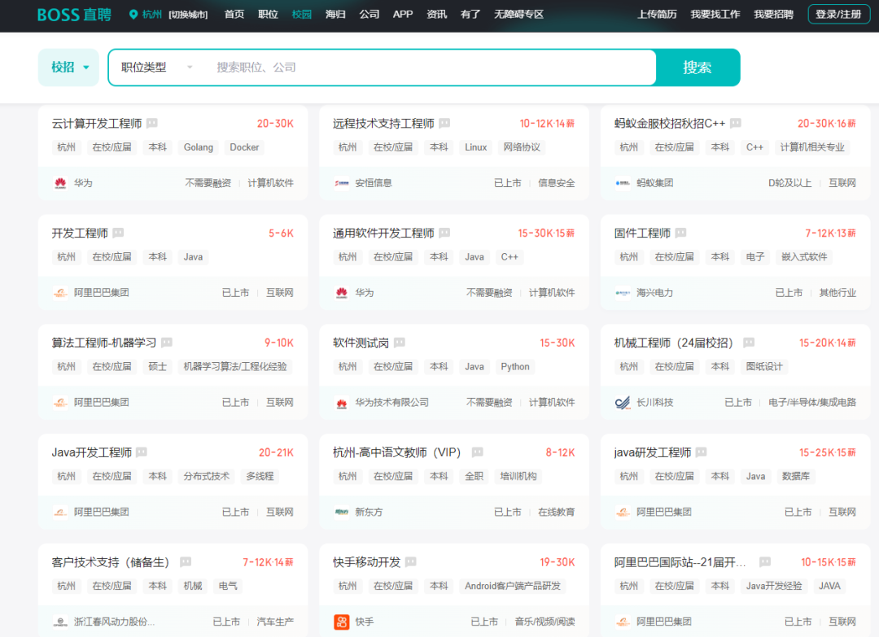Click Huawei logo in 云计算开发工程师 card
The image size is (879, 637).
pos(60,183)
